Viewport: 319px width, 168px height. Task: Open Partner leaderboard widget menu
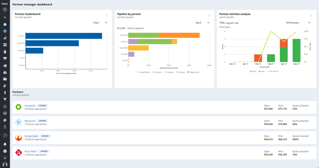(107, 16)
